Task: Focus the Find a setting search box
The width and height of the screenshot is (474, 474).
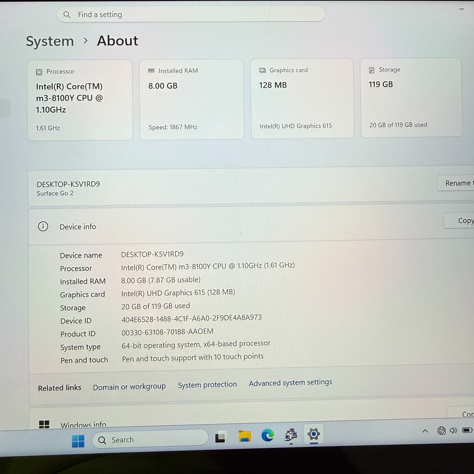Action: tap(191, 14)
